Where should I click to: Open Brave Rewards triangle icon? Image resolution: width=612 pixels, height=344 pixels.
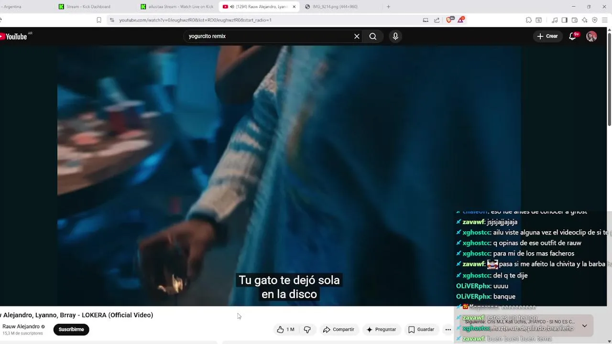pos(461,20)
